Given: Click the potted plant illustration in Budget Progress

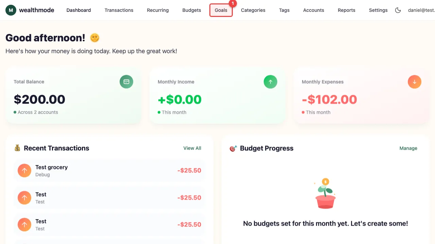Looking at the screenshot, I should [325, 193].
